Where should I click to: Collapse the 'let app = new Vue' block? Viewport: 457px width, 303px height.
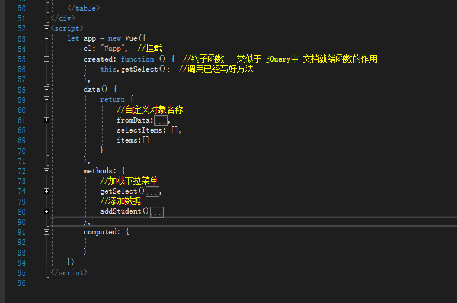coord(46,38)
